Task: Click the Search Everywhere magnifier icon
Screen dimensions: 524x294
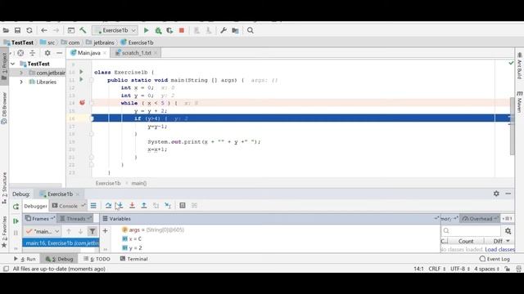Action: click(x=250, y=30)
